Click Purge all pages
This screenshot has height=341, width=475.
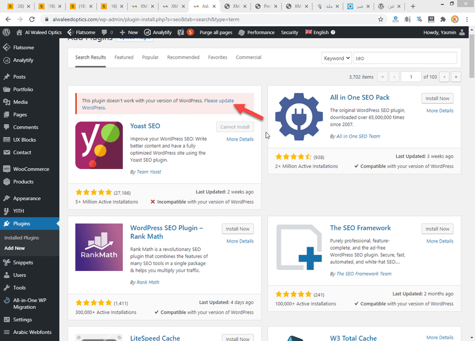(216, 33)
